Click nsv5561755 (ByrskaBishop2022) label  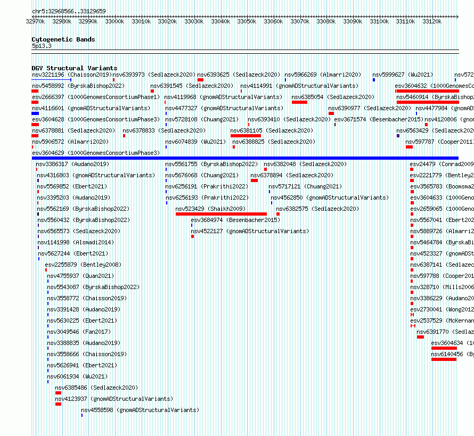coord(211,164)
